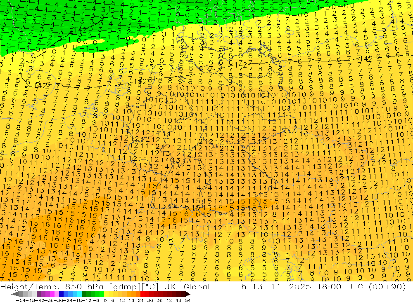Click the date 'Th 13-11-2025'
The width and height of the screenshot is (413, 302).
[274, 287]
